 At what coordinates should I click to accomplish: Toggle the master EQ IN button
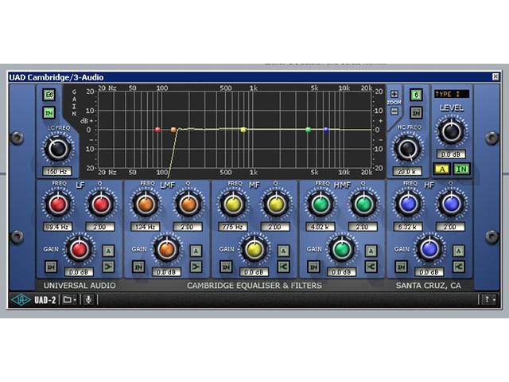(461, 169)
